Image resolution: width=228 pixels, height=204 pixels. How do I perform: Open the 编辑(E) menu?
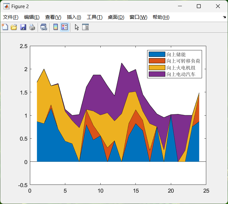point(32,17)
